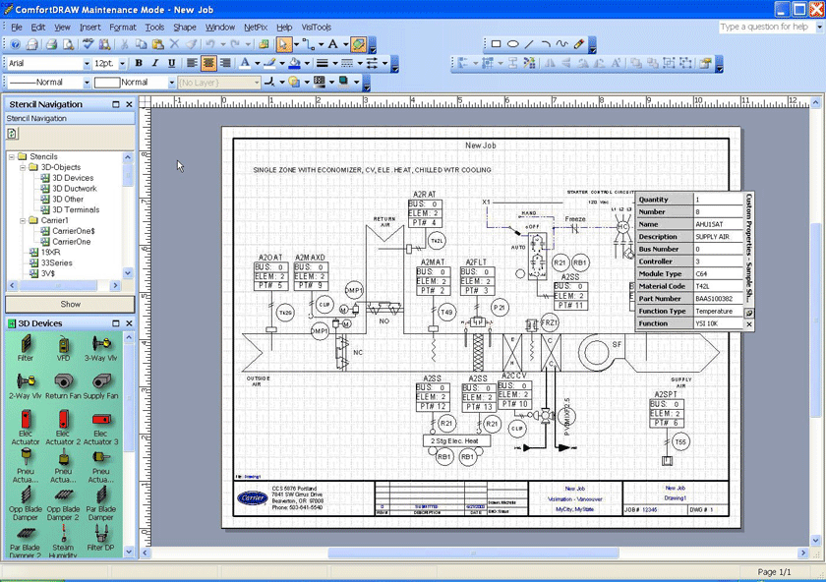
Task: Select the Filter stencil shape
Action: click(25, 346)
